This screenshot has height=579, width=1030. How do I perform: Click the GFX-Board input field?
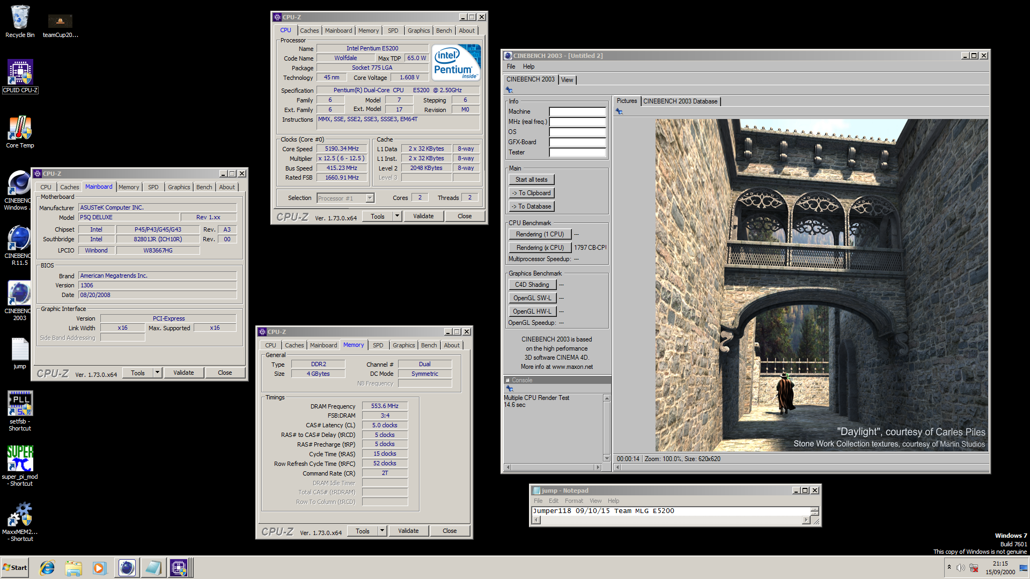[577, 142]
